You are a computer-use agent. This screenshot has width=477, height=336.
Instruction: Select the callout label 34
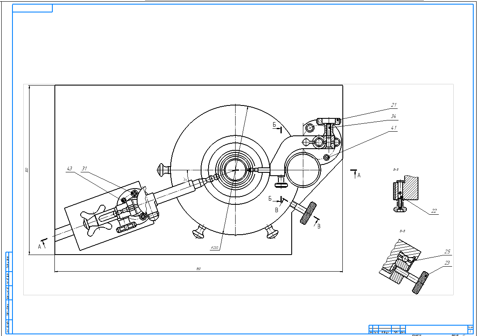(393, 116)
